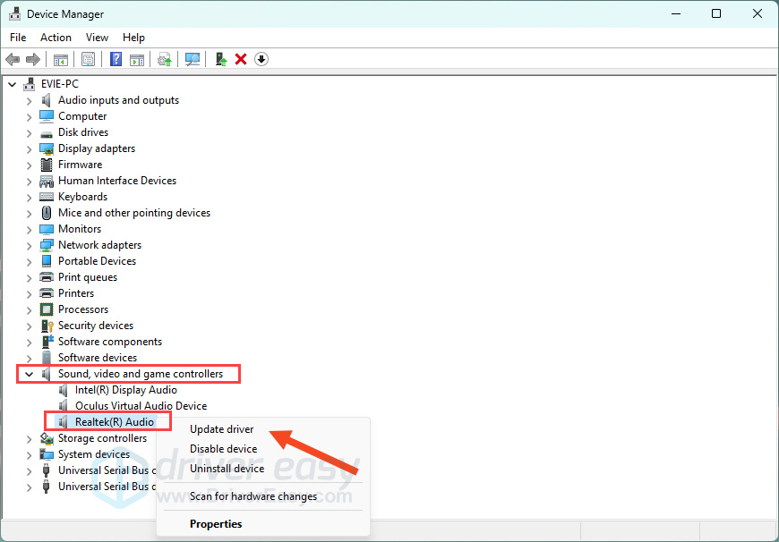The height and width of the screenshot is (542, 779).
Task: Expand the Display adapters category
Action: (29, 148)
